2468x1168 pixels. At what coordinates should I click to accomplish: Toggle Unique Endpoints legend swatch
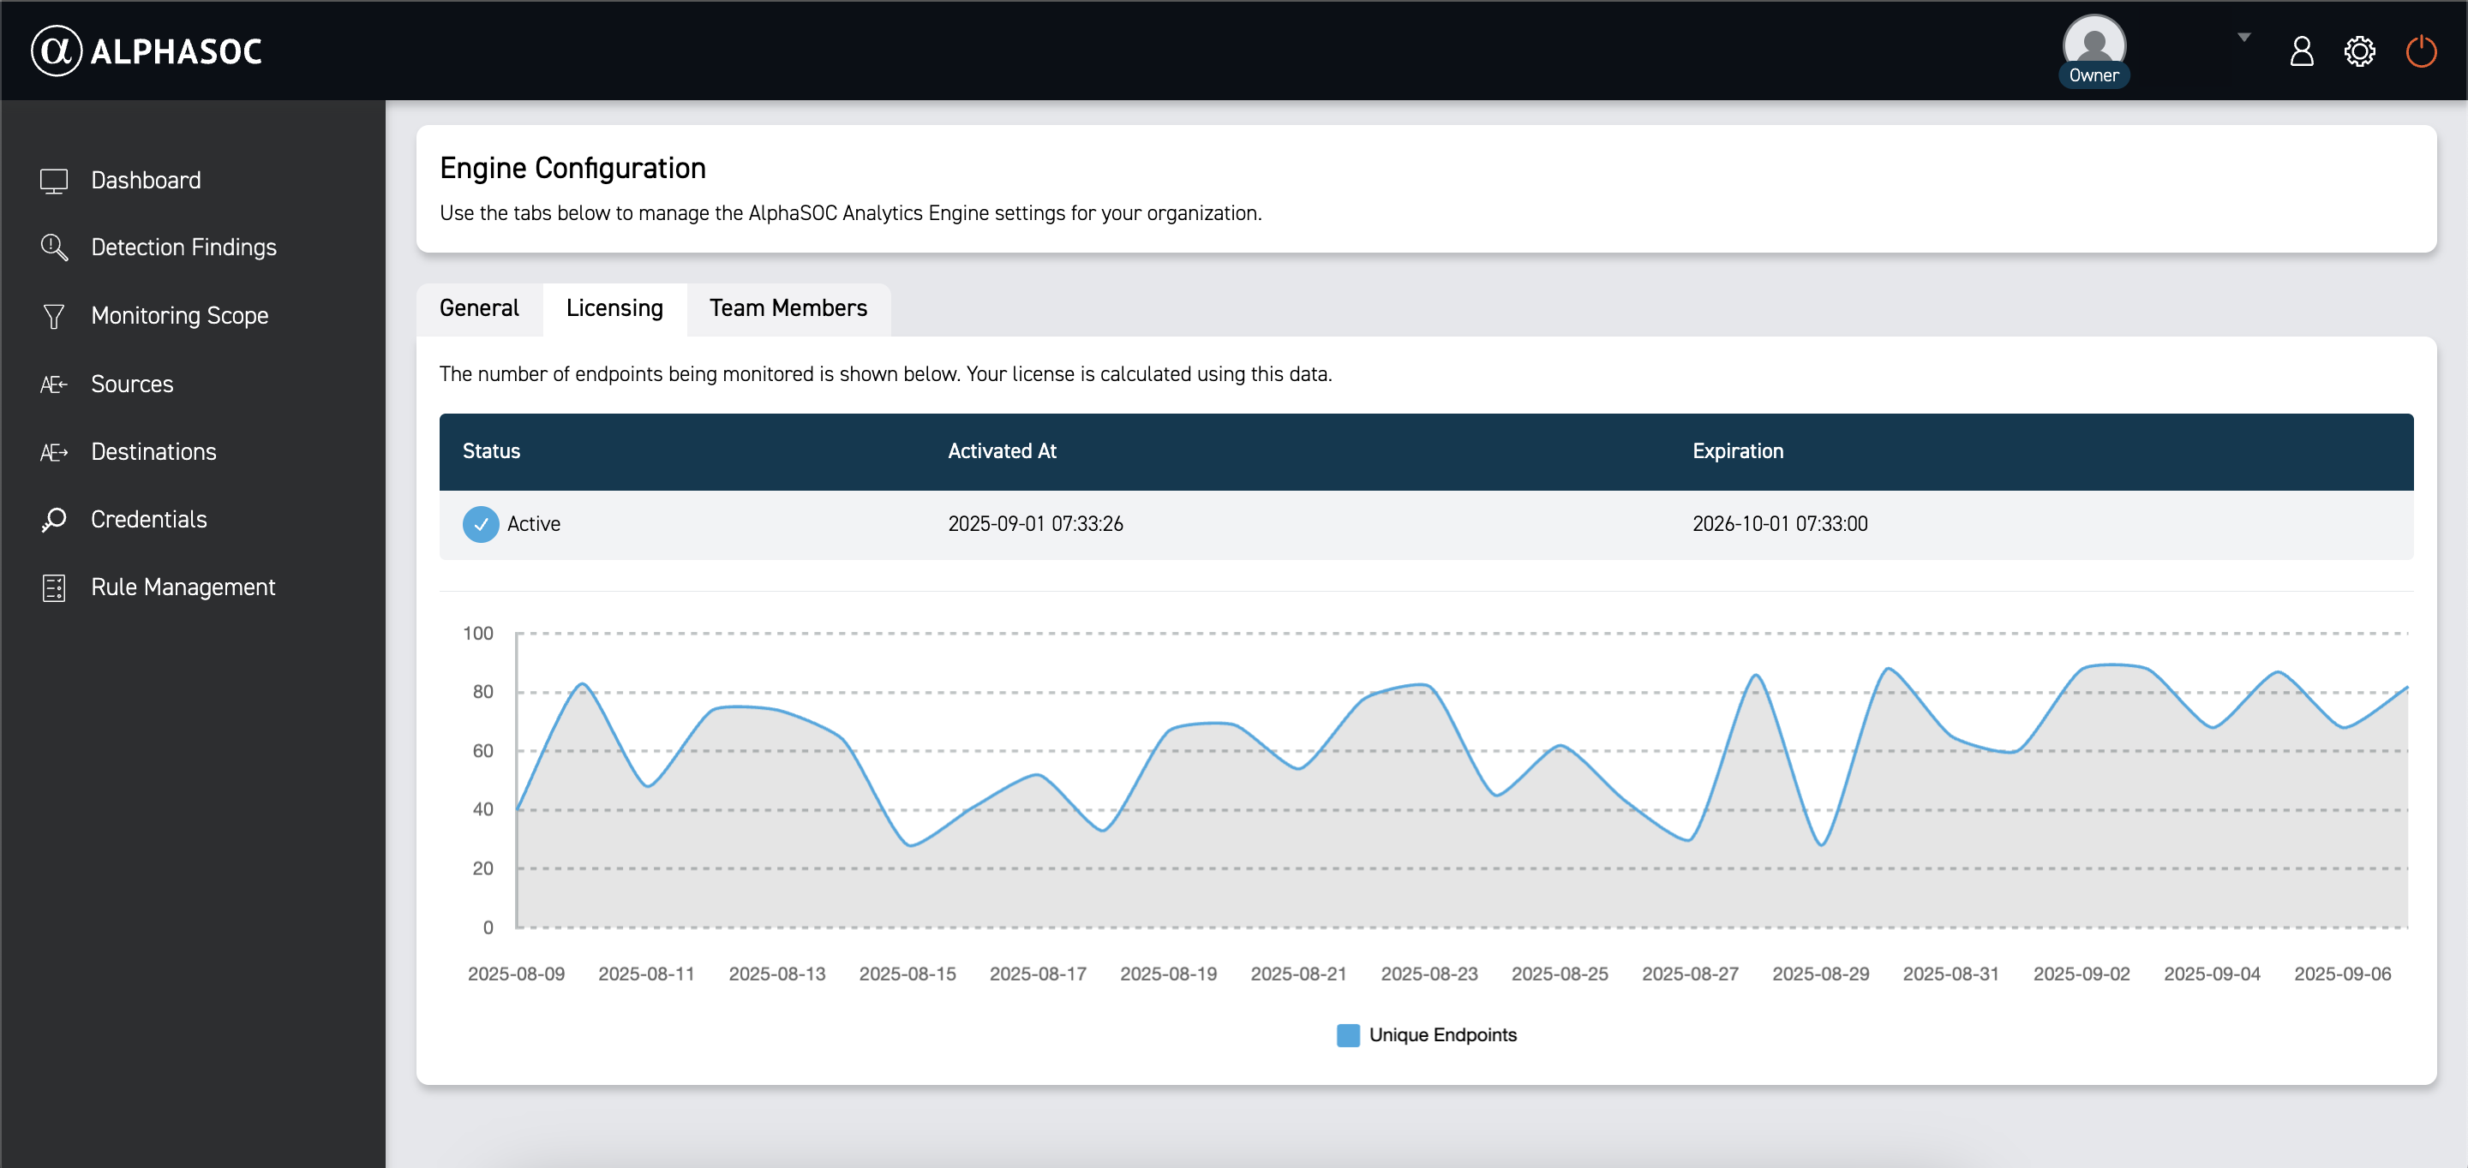point(1347,1035)
